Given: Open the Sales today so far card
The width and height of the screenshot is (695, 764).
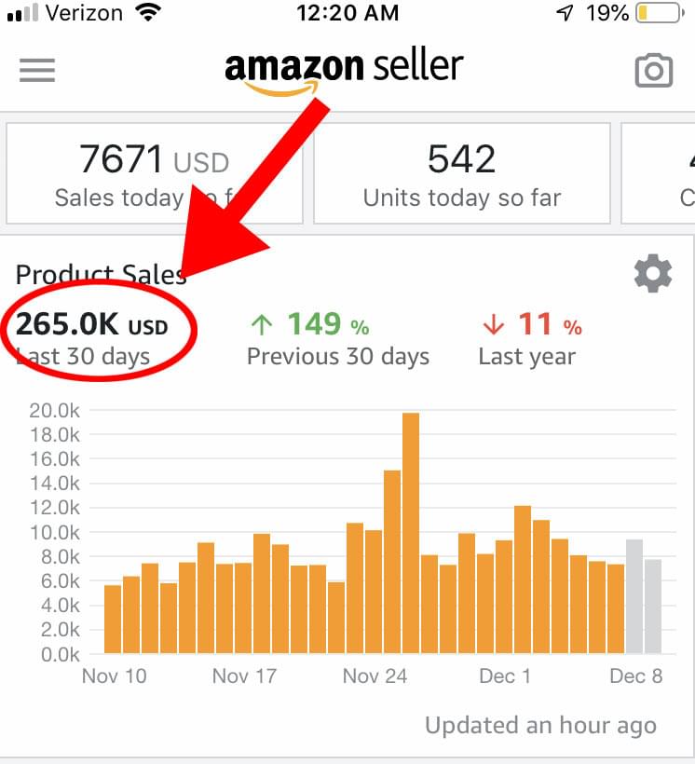Looking at the screenshot, I should (155, 173).
